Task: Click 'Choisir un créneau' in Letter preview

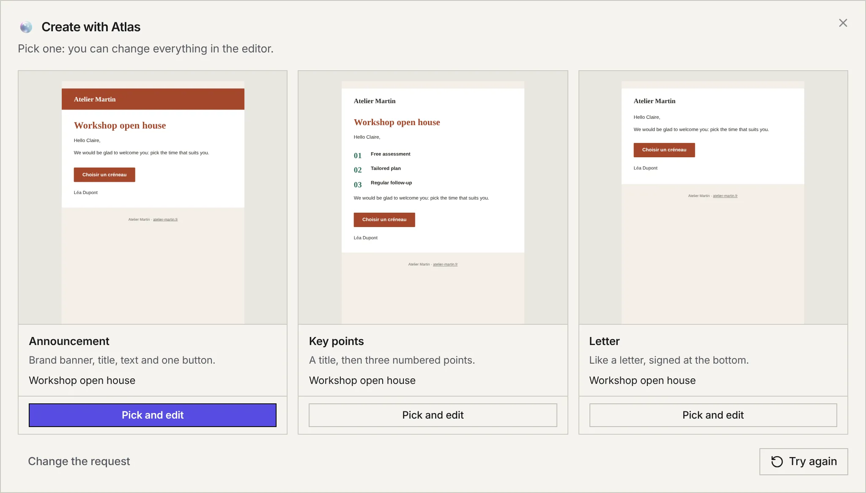Action: click(664, 150)
